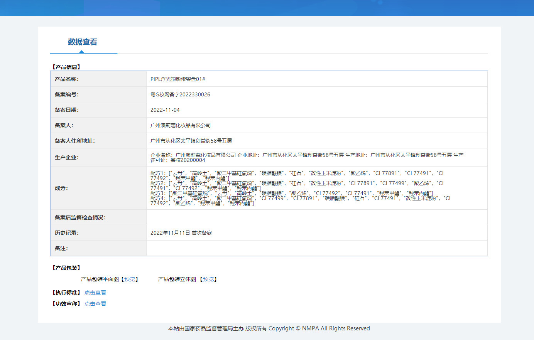
Task: Click the 备案编号 row label
Action: (x=67, y=94)
